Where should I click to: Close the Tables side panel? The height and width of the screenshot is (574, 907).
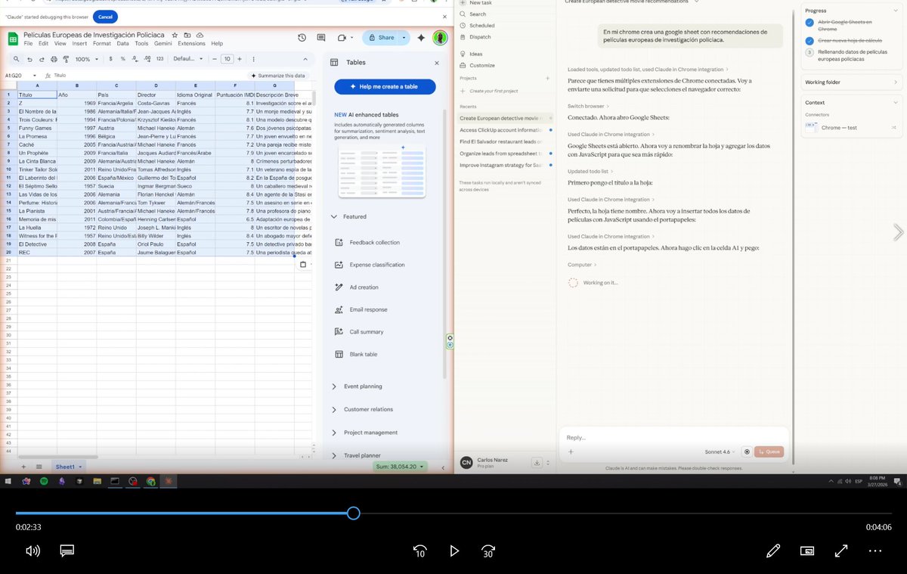click(436, 64)
